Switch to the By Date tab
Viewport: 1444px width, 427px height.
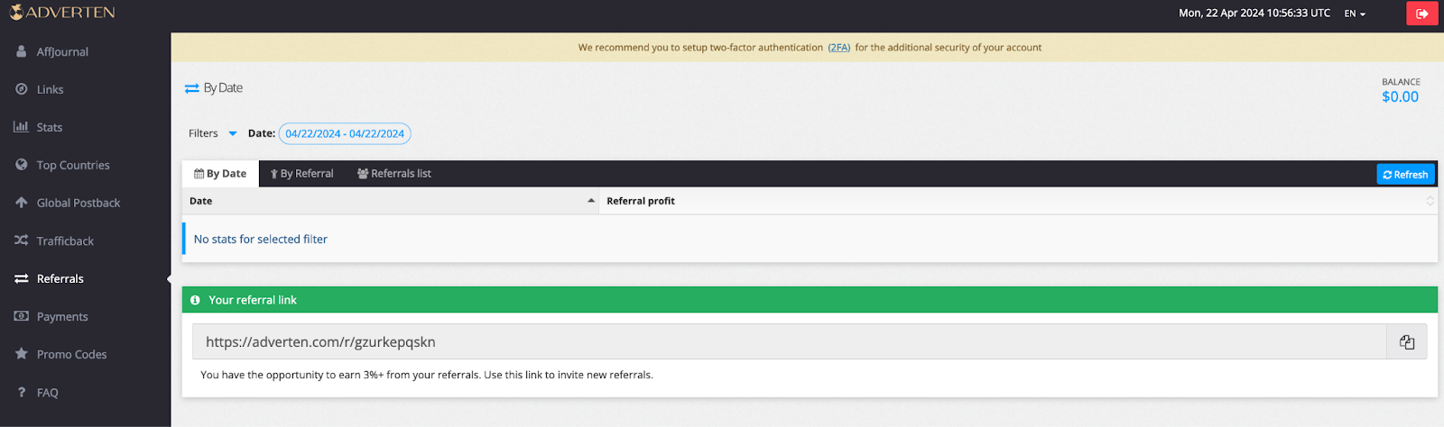click(220, 174)
